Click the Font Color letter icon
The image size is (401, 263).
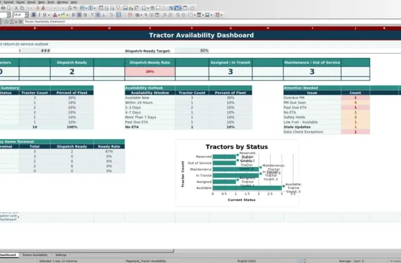click(x=55, y=15)
